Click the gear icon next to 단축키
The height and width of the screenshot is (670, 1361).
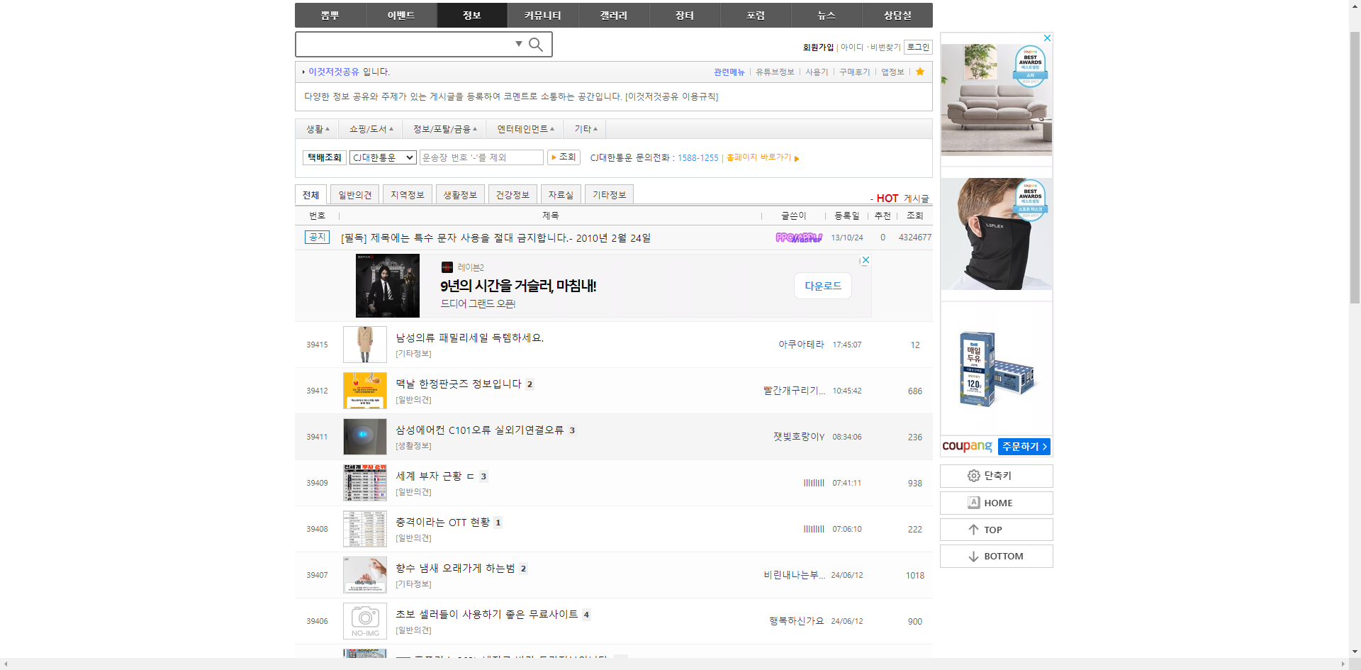click(973, 476)
